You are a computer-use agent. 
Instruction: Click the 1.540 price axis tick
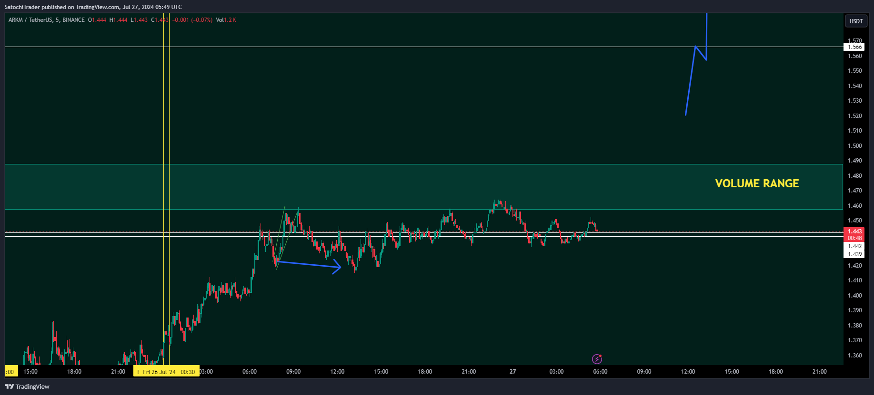(854, 86)
